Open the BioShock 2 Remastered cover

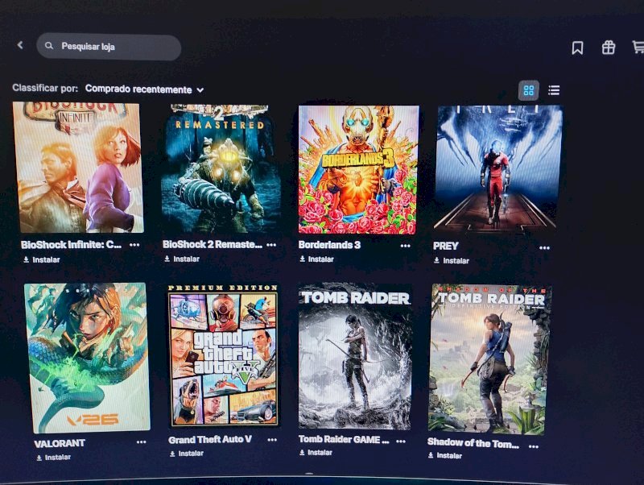pyautogui.click(x=220, y=168)
